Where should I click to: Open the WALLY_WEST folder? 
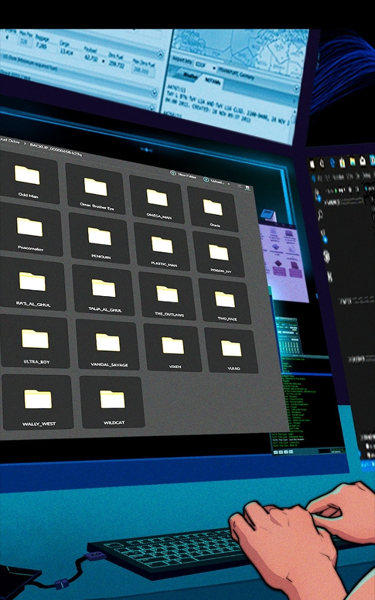point(37,402)
